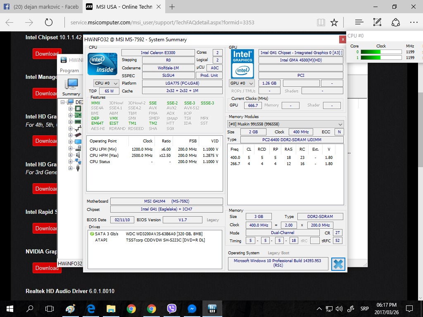Select the MSI USA Online Tech tab
The image size is (423, 317).
pyautogui.click(x=124, y=7)
